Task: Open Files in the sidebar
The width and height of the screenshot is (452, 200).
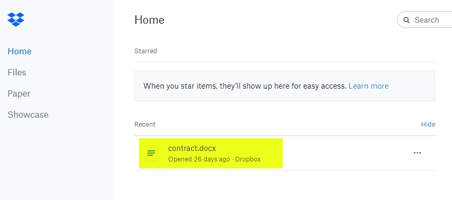Action: tap(17, 72)
